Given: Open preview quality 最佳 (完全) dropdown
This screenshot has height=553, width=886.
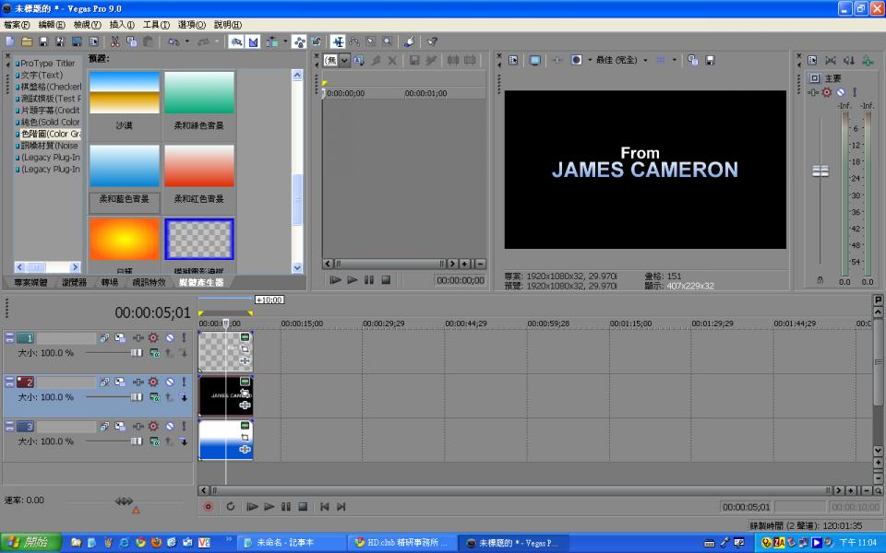Looking at the screenshot, I should tap(621, 60).
